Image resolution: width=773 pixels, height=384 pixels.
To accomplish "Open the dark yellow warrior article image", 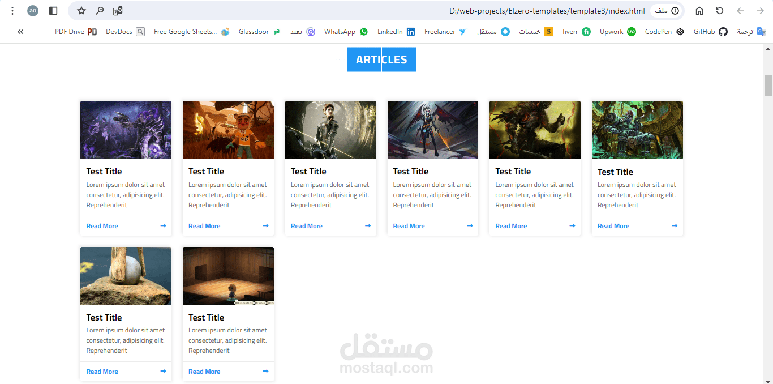I will [x=535, y=130].
